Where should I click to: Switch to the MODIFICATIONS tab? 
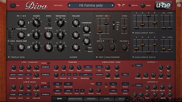(75, 99)
